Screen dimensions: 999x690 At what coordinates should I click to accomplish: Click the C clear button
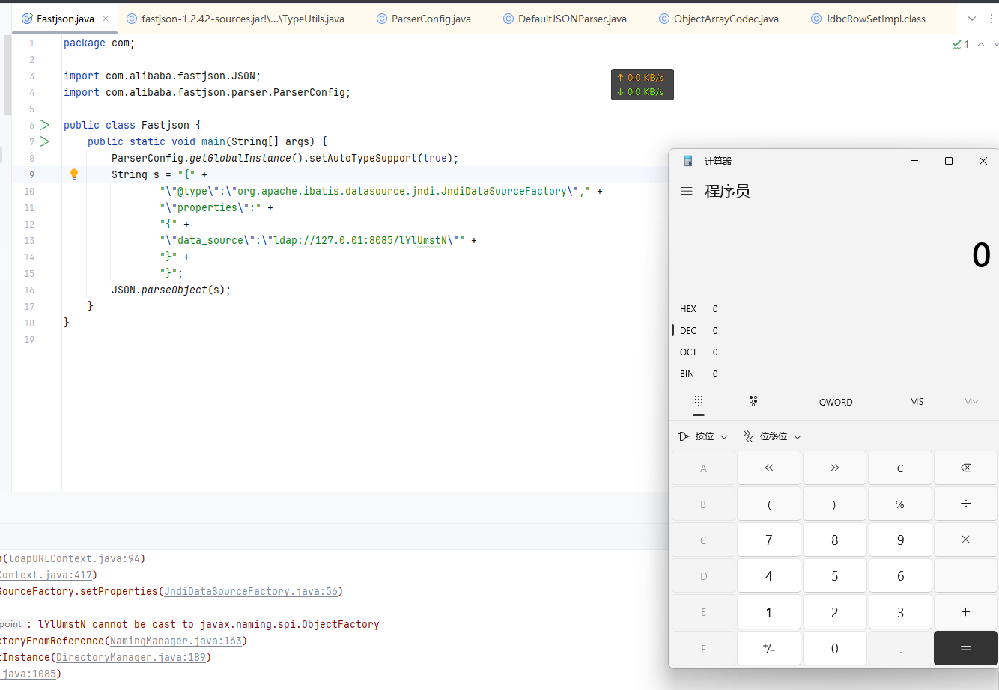(900, 468)
